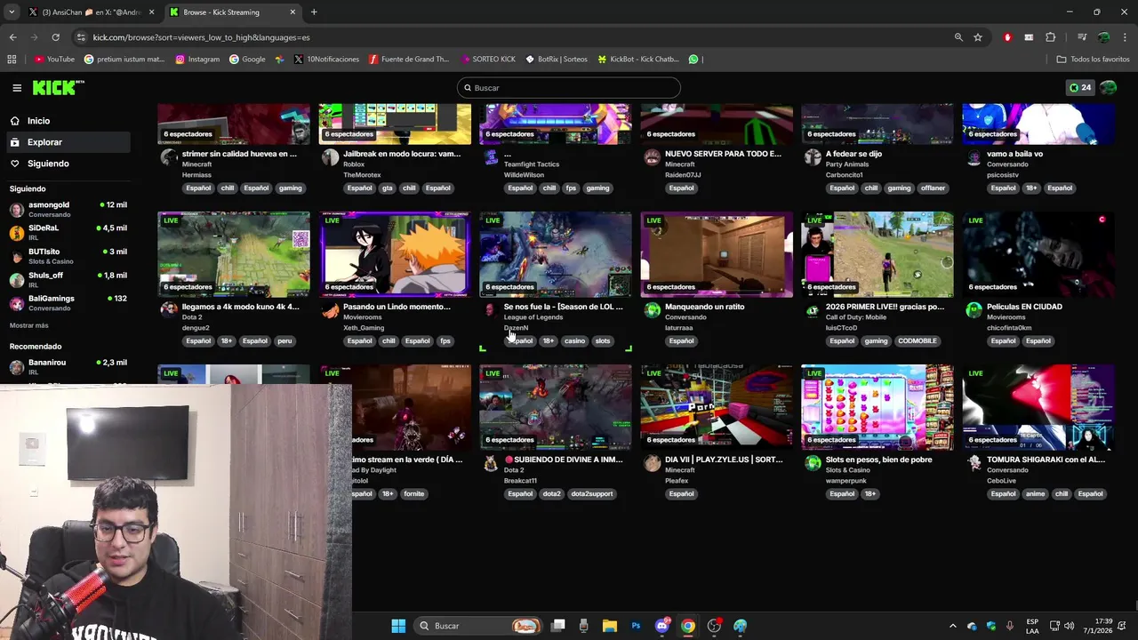1138x640 pixels.
Task: Open the SORTEO KICK bookmark
Action: [x=488, y=60]
